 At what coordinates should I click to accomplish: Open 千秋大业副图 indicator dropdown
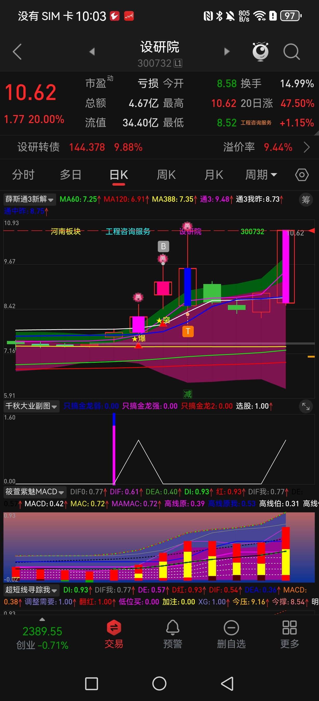point(31,406)
